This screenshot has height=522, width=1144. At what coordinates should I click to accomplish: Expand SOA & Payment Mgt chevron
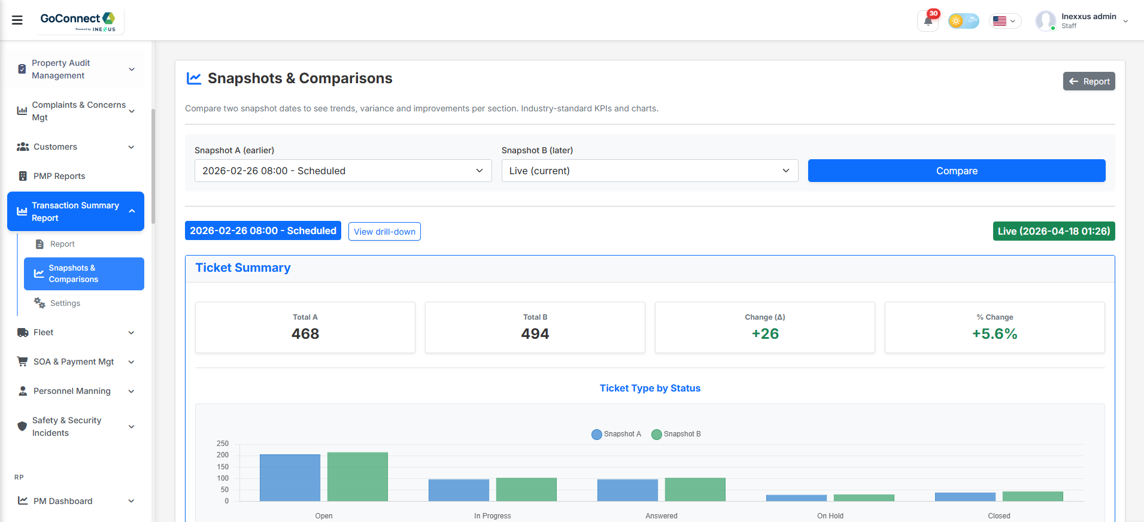[x=131, y=362]
